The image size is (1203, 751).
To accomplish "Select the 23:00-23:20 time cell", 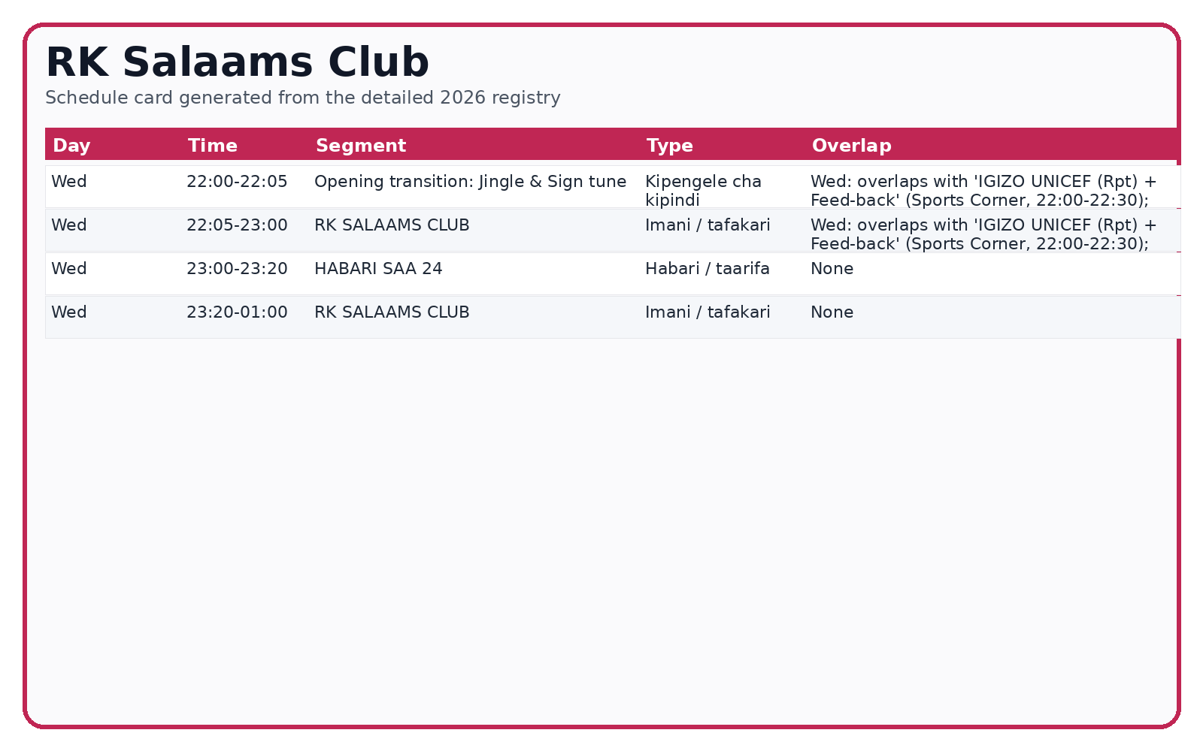I will point(237,269).
